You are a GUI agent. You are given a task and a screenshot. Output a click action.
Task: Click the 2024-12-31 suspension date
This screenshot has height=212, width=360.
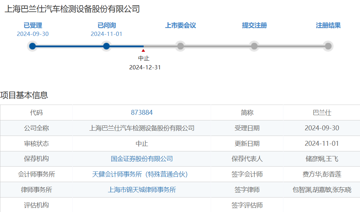(x=145, y=67)
